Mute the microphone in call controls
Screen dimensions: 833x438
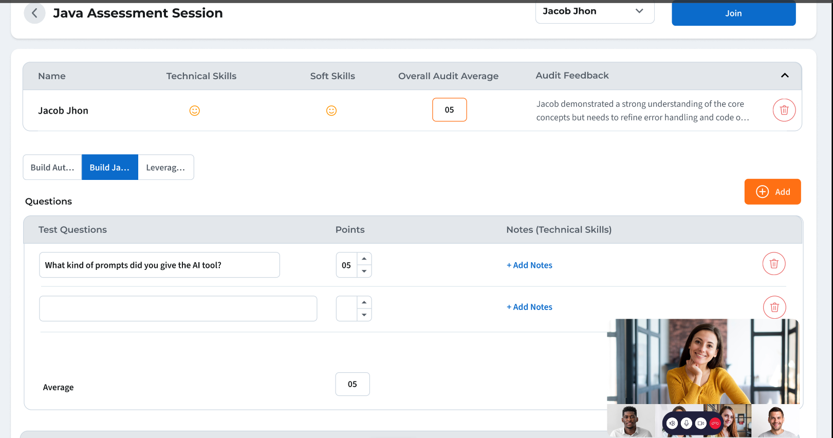point(687,423)
